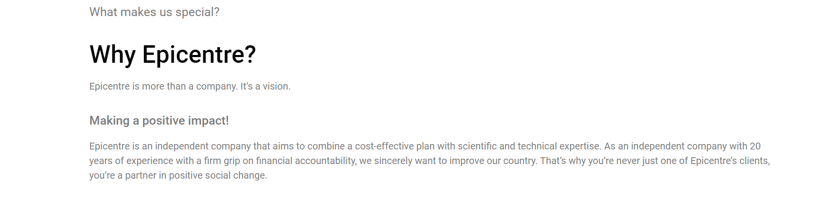824x202 pixels.
Task: Click the phrase "scientific and technical expertise"
Action: [x=529, y=146]
